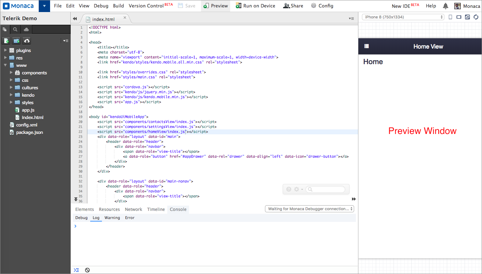482x274 pixels.
Task: Click the Preview button
Action: [x=216, y=6]
